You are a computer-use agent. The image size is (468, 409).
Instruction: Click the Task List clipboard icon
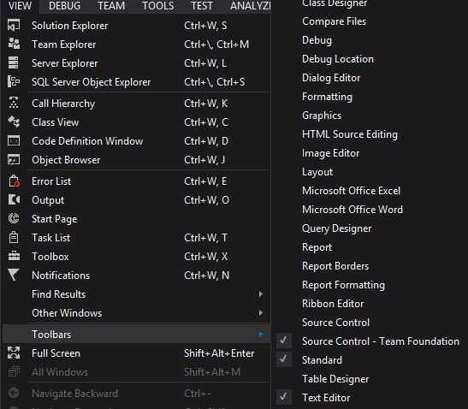14,237
